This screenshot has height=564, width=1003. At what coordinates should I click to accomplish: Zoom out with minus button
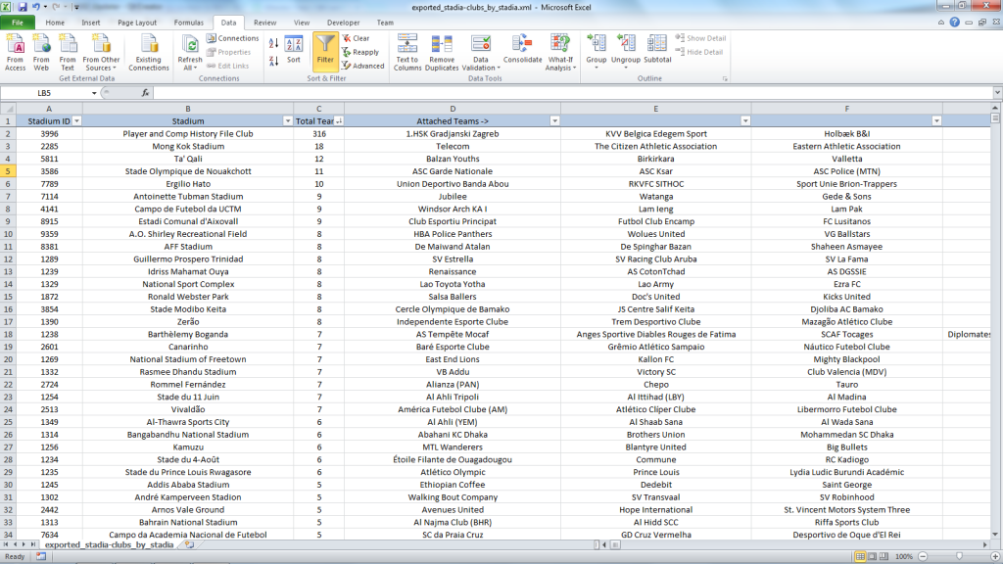tap(923, 557)
